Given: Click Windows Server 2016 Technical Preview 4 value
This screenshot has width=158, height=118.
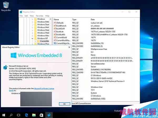Looking at the screenshot, I should pyautogui.click(x=107, y=81).
